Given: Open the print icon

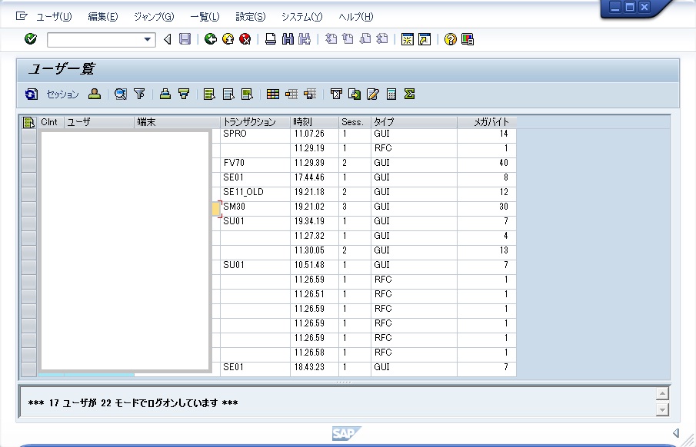Looking at the screenshot, I should point(270,41).
